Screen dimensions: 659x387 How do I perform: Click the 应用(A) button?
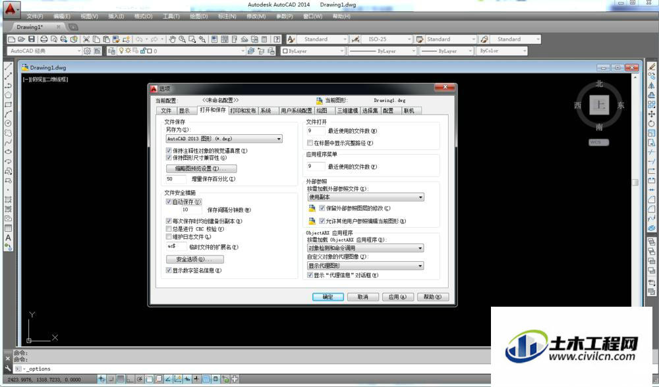tap(397, 297)
